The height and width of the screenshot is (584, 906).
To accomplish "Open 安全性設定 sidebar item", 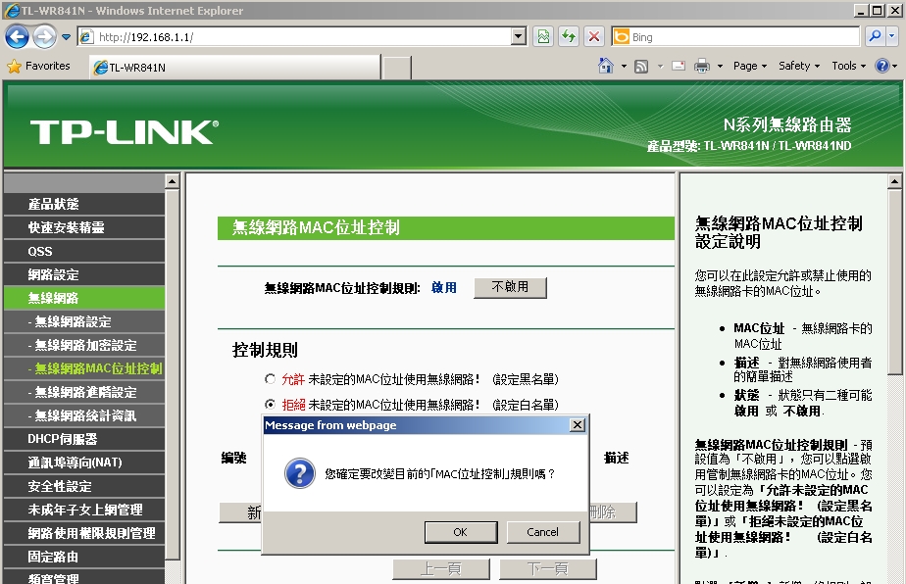I will coord(83,486).
